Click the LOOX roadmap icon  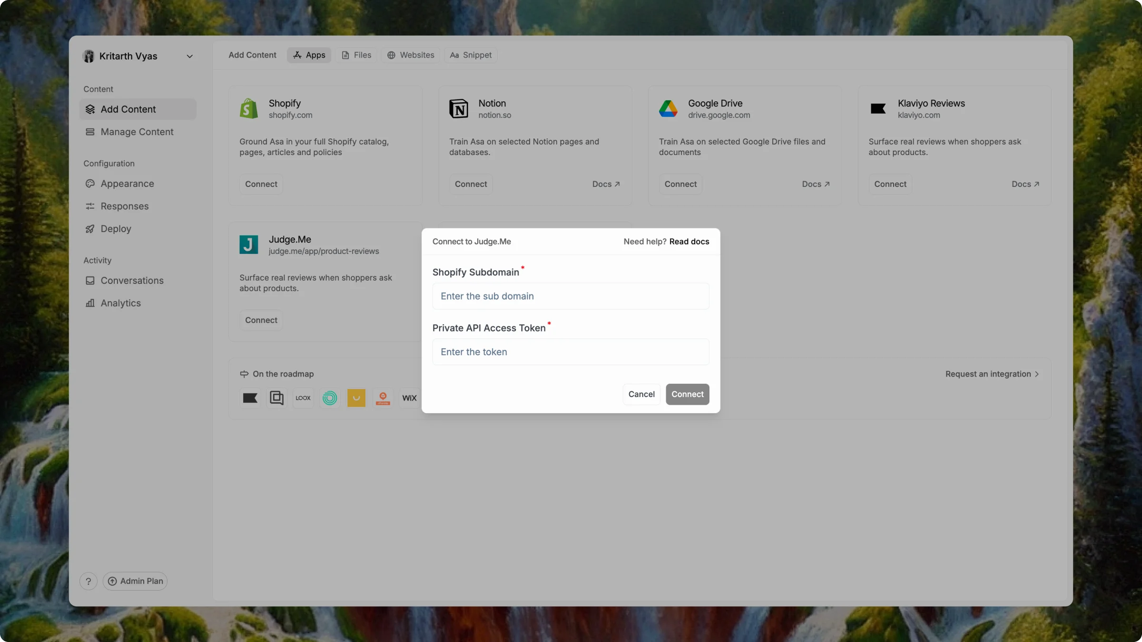pos(303,398)
